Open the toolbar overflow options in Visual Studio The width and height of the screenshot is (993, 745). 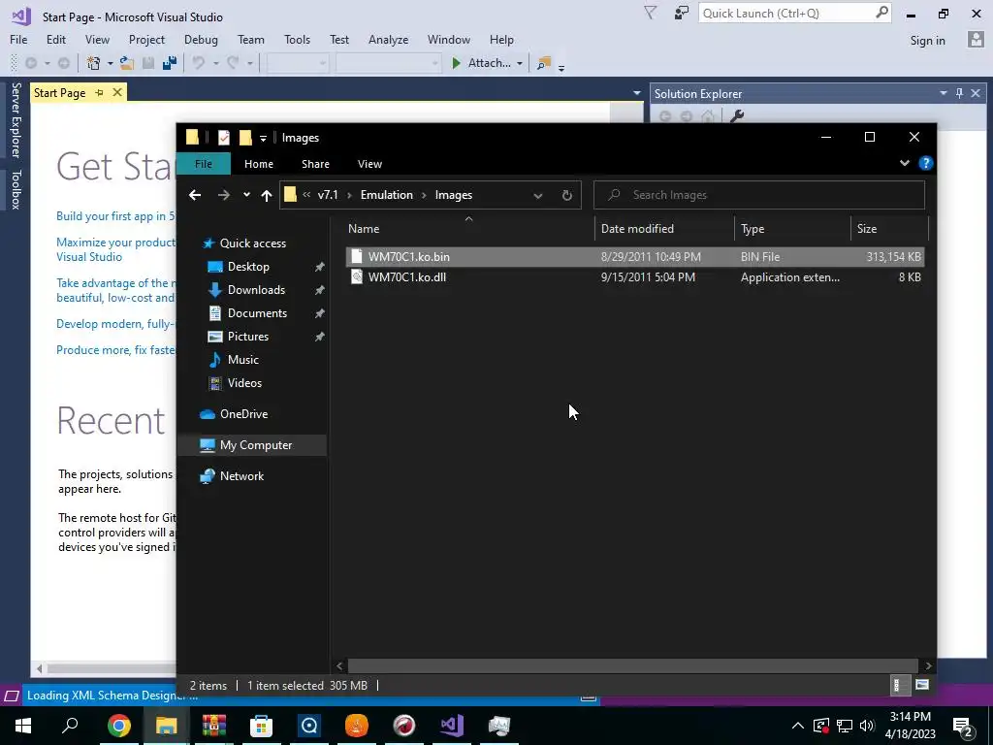pos(561,66)
